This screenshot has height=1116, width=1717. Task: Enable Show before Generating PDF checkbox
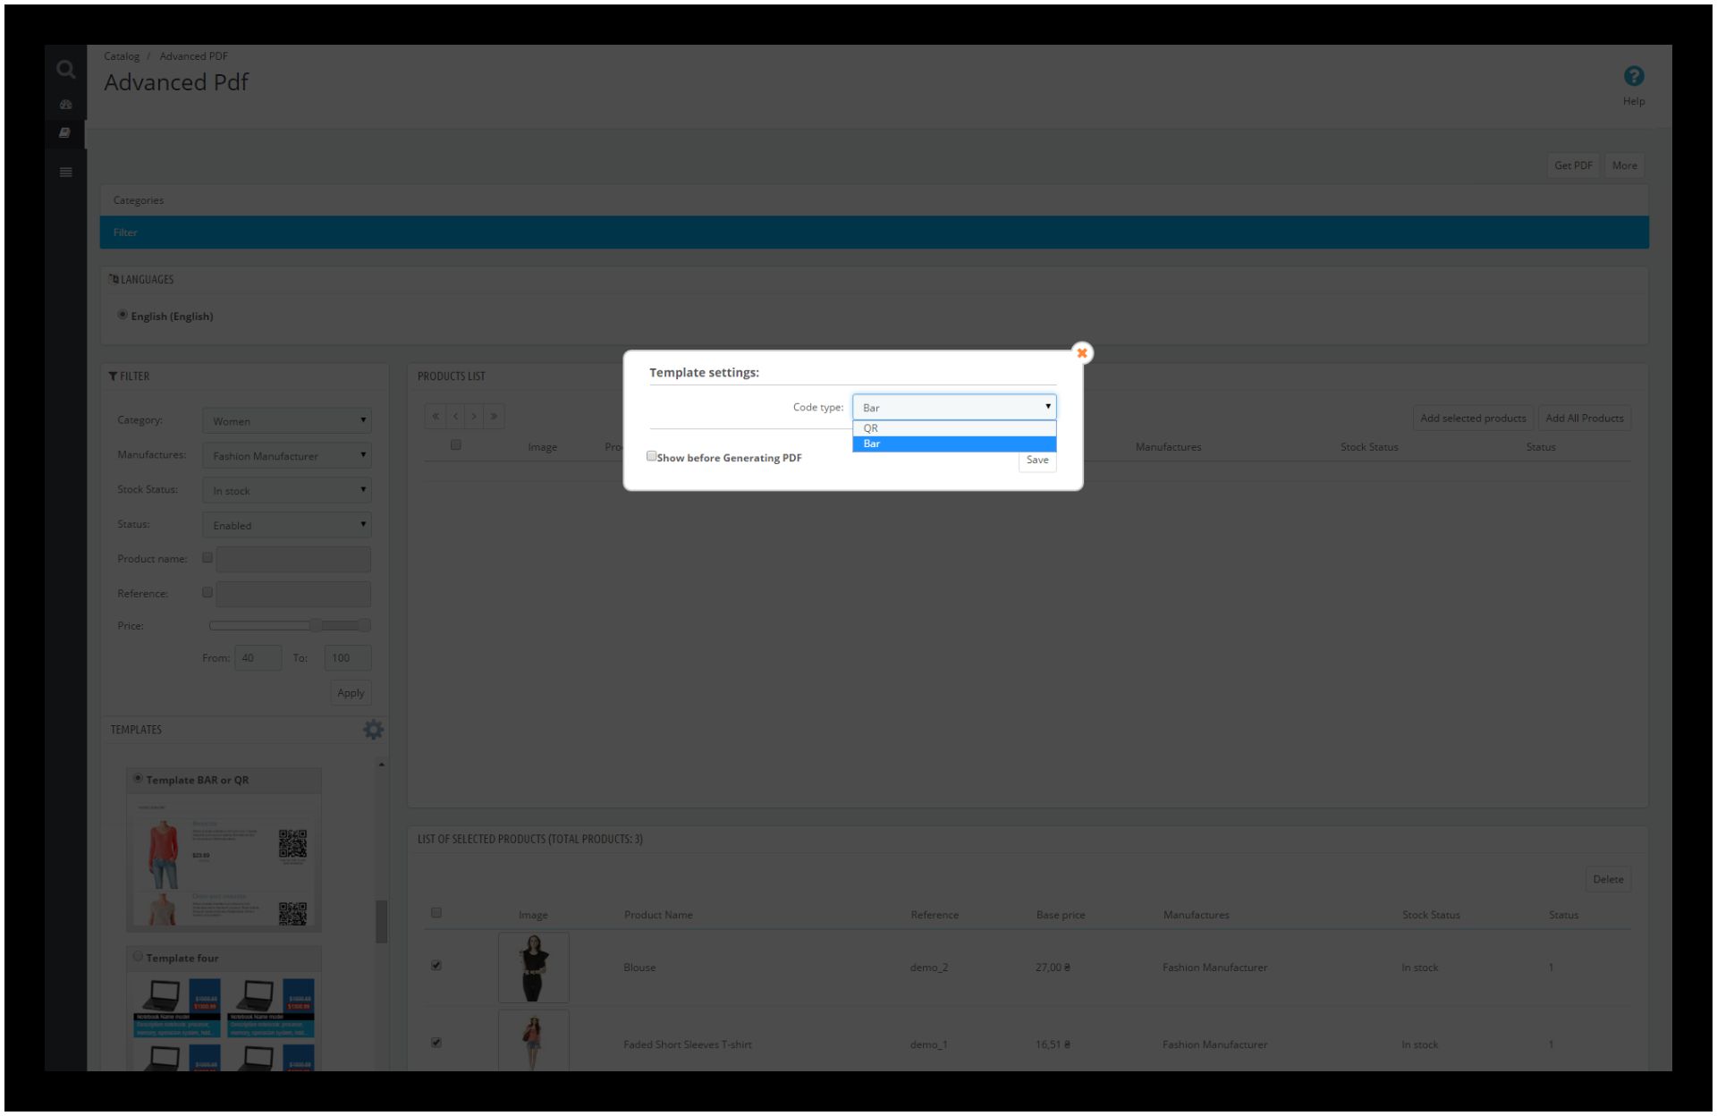pyautogui.click(x=652, y=456)
